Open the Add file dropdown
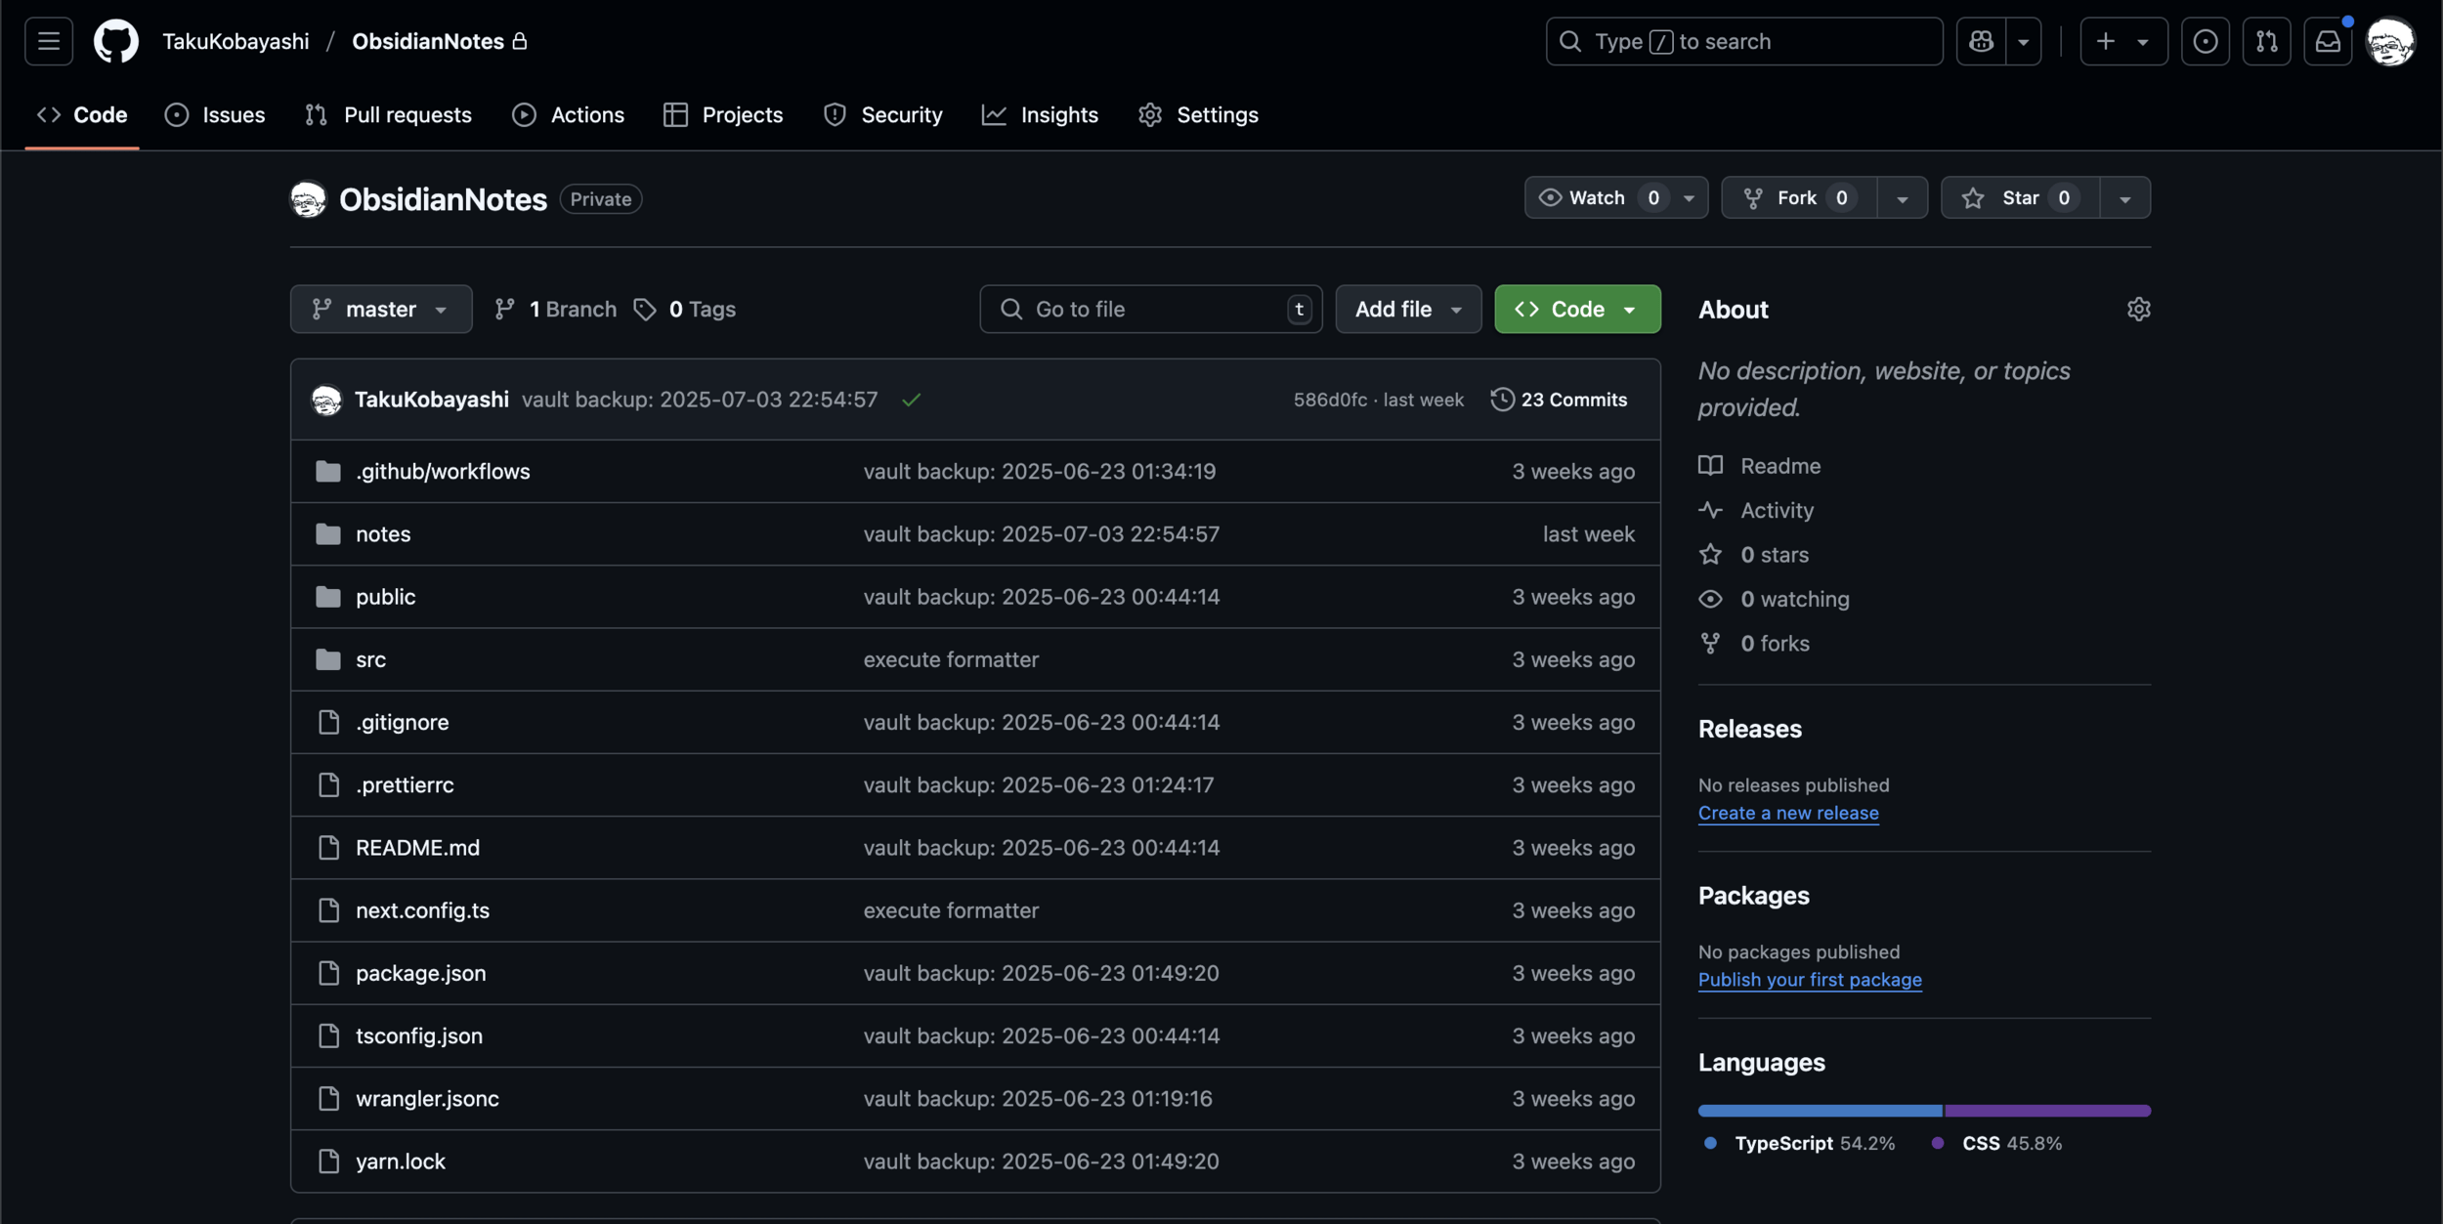2443x1224 pixels. pos(1407,309)
